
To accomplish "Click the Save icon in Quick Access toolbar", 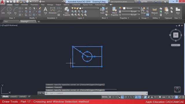I will (14, 2).
